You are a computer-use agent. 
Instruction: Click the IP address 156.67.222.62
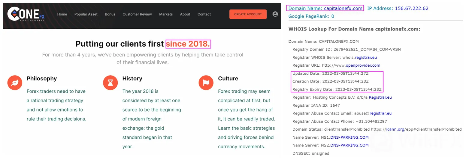(412, 8)
